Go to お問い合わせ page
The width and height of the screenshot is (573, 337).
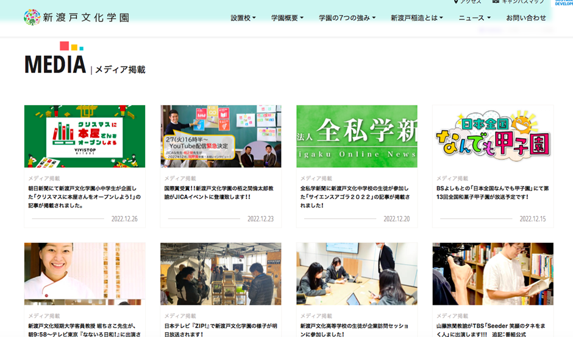(x=526, y=18)
